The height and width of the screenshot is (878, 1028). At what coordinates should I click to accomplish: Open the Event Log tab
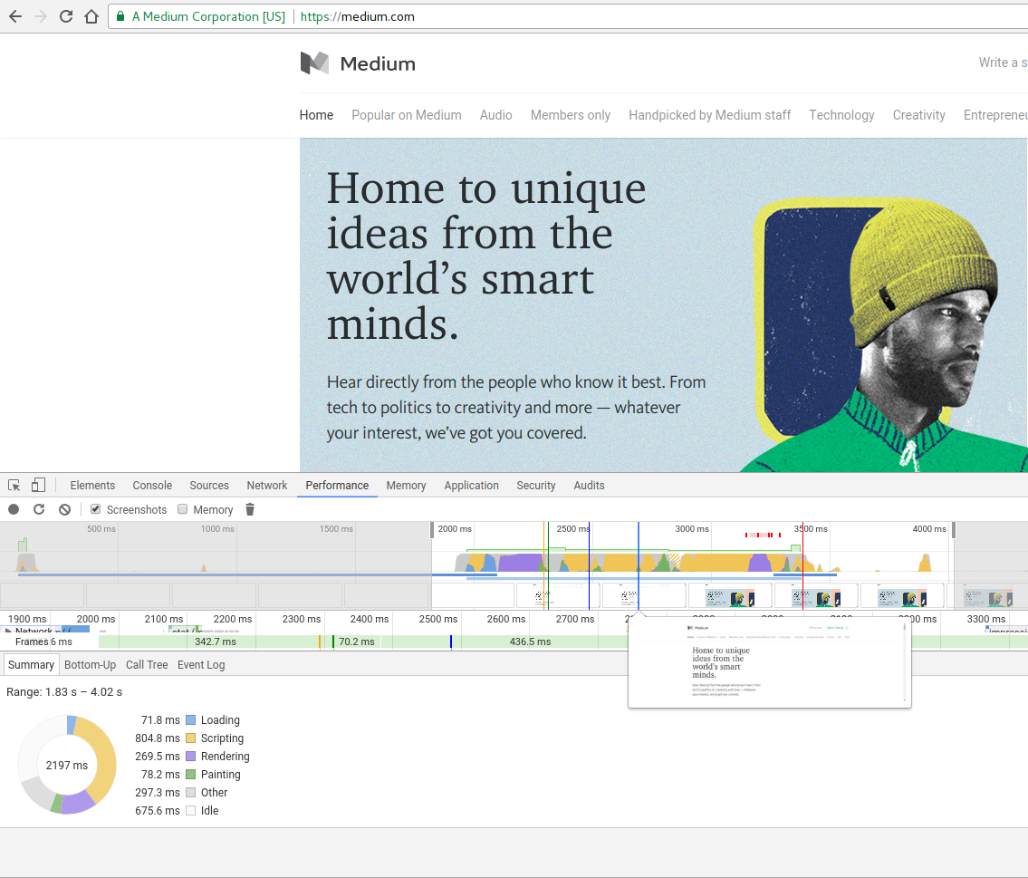(201, 665)
